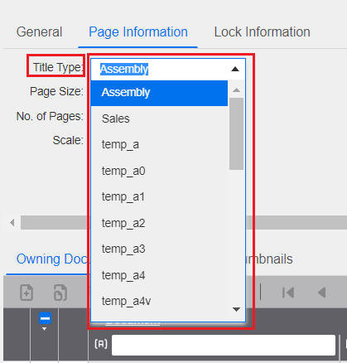The width and height of the screenshot is (347, 363).
Task: Click the add new document icon
Action: pyautogui.click(x=27, y=293)
